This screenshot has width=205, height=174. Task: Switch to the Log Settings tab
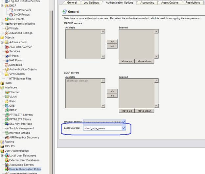(x=91, y=3)
